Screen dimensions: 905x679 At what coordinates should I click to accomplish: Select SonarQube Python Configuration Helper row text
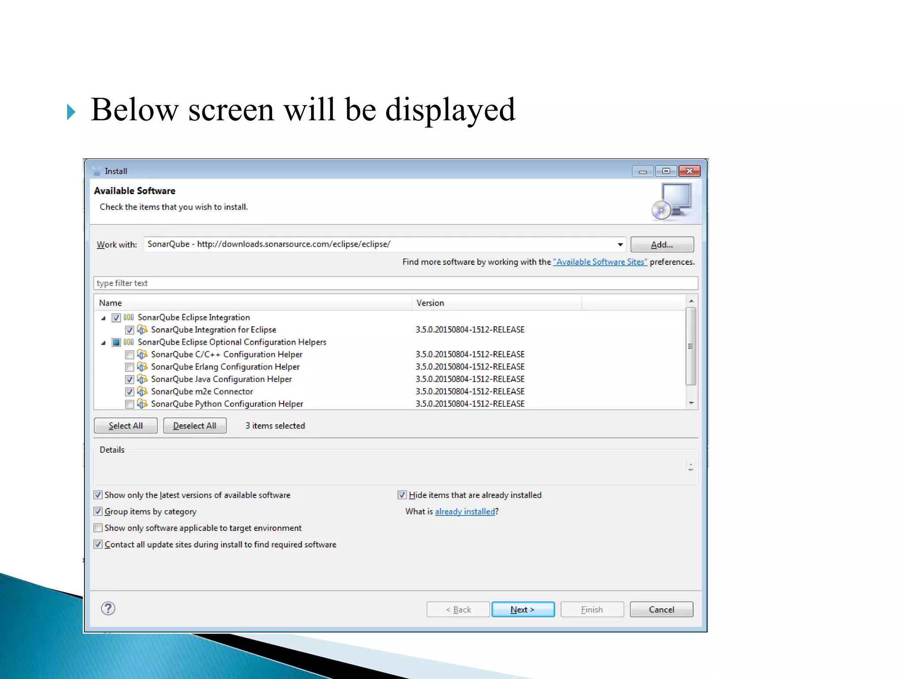pyautogui.click(x=227, y=404)
